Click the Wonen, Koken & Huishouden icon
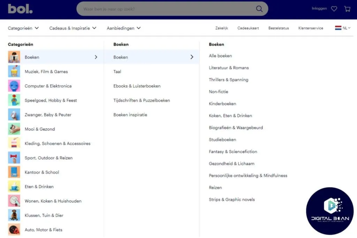Image resolution: width=357 pixels, height=238 pixels. click(14, 201)
